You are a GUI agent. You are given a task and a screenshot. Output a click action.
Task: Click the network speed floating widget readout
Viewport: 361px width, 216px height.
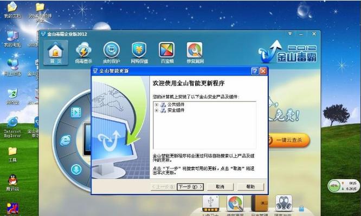(x=350, y=186)
